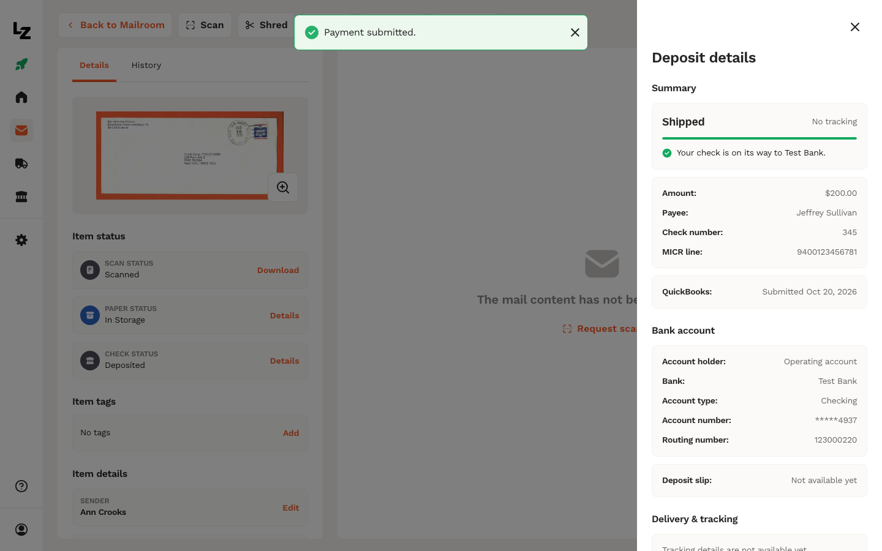Open the green rocket sidebar icon
The image size is (882, 551).
(x=21, y=64)
